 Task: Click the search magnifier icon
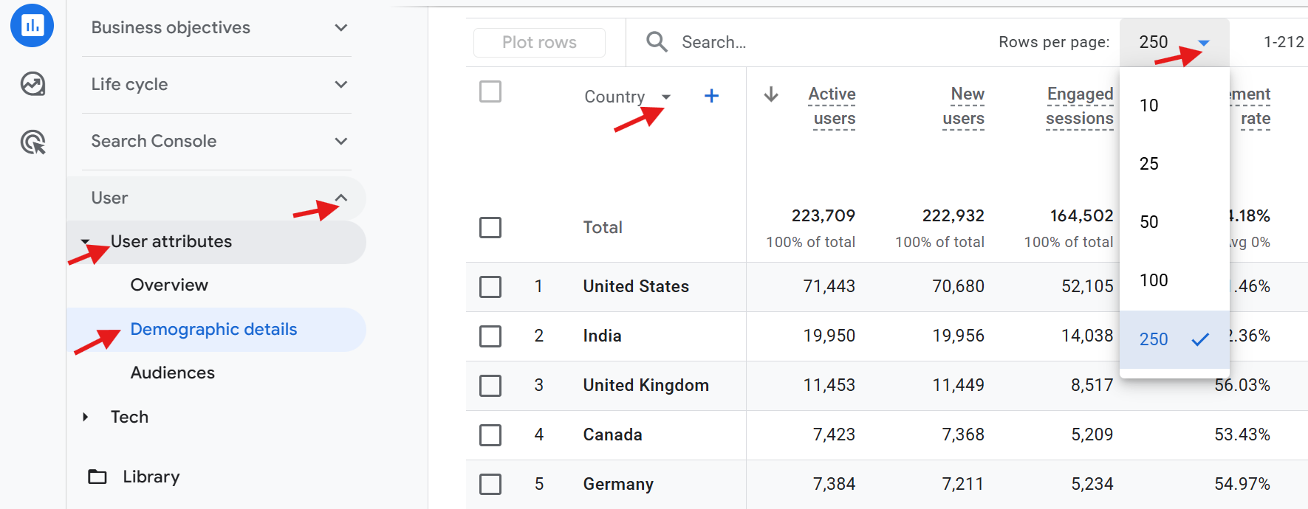[657, 42]
